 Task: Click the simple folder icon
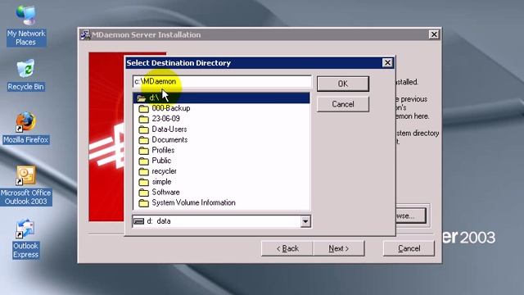pyautogui.click(x=144, y=182)
